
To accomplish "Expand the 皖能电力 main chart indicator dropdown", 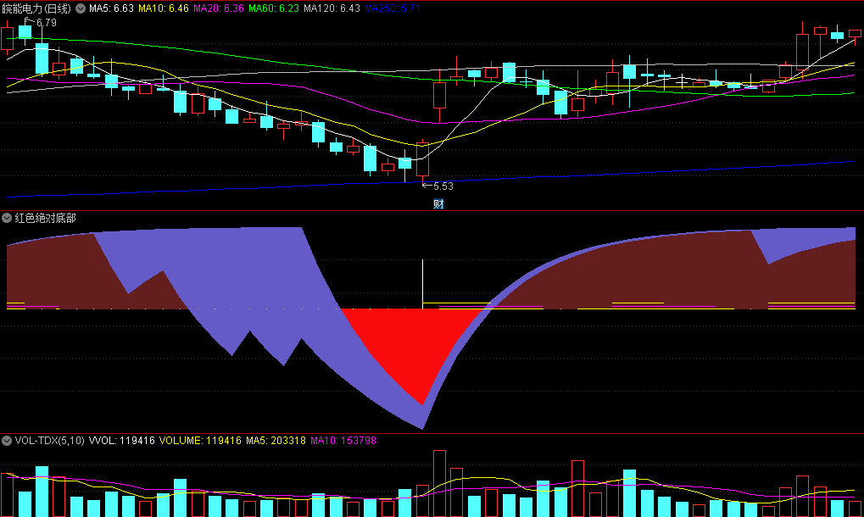I will click(81, 8).
